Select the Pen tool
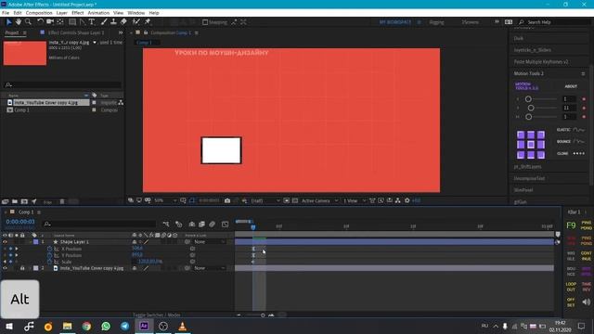Image resolution: width=594 pixels, height=334 pixels. click(x=83, y=22)
